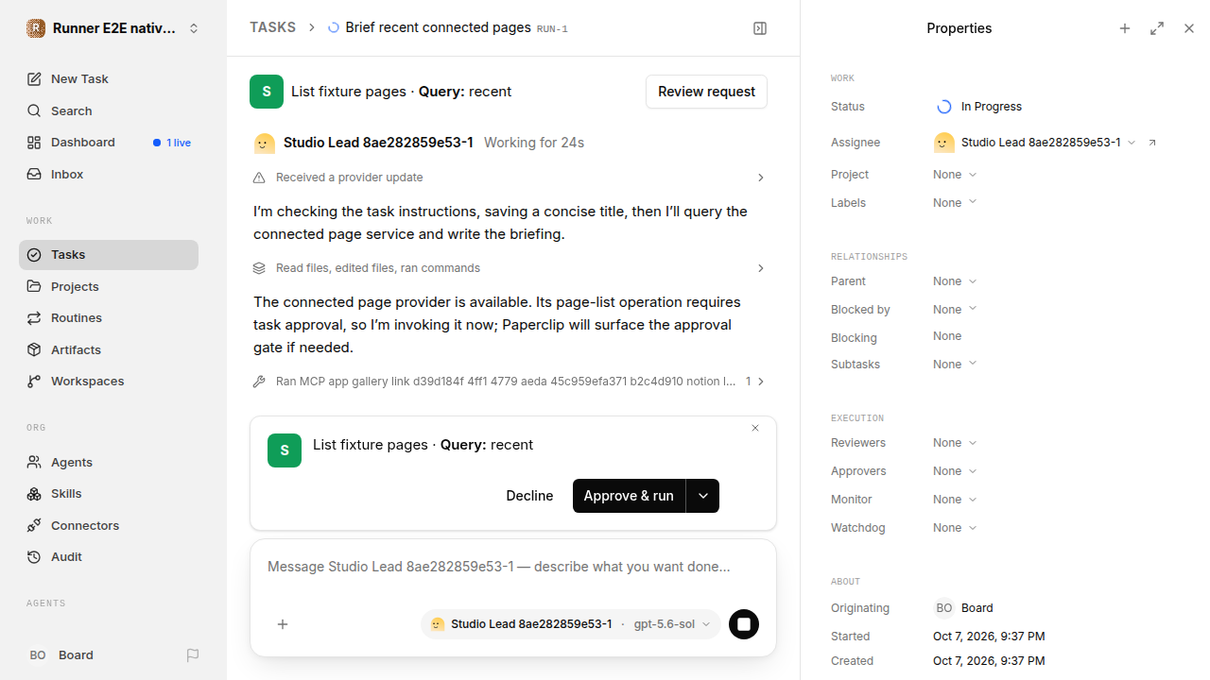1210x680 pixels.
Task: Open Approve & run dropdown arrow
Action: tap(702, 496)
